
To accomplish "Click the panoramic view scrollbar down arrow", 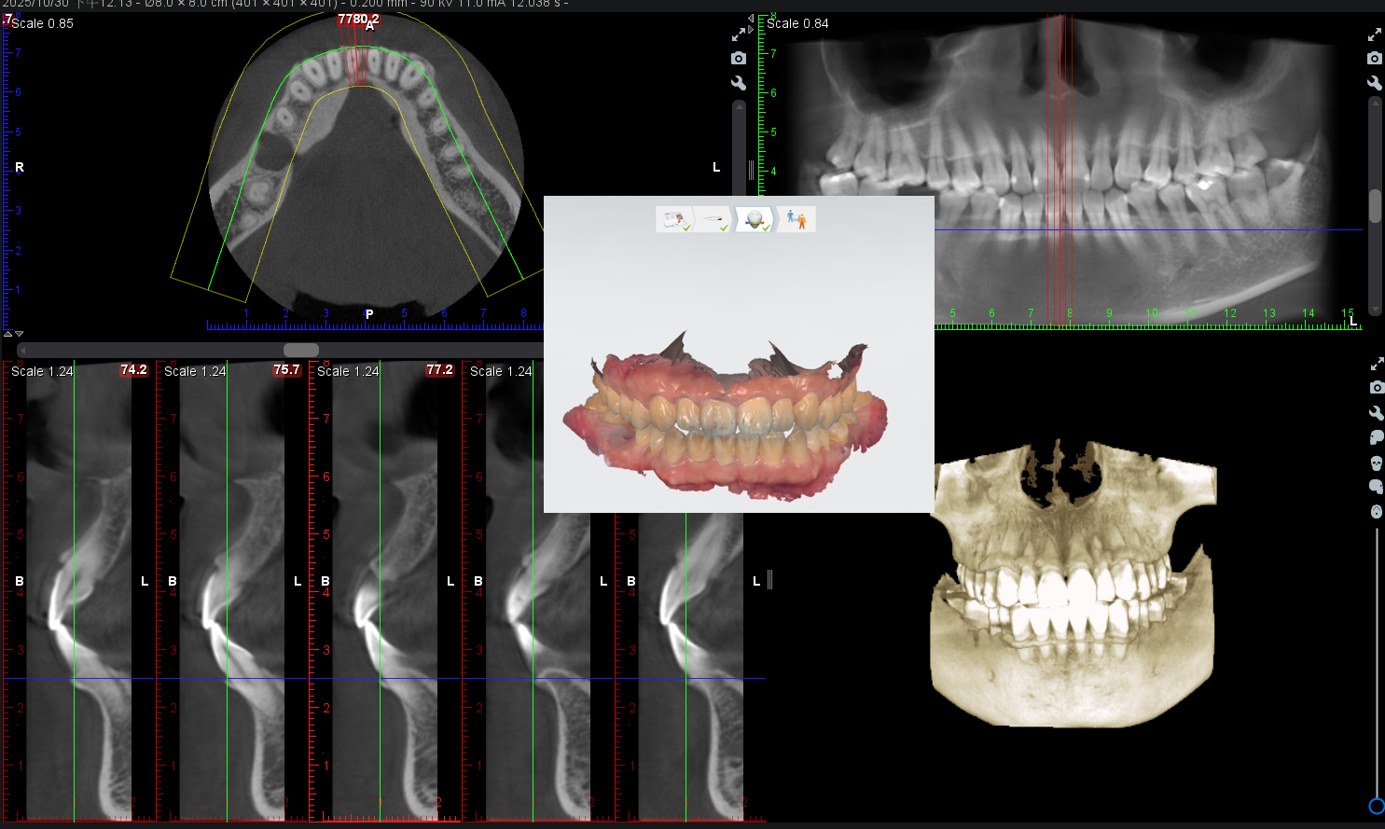I will tap(1375, 310).
